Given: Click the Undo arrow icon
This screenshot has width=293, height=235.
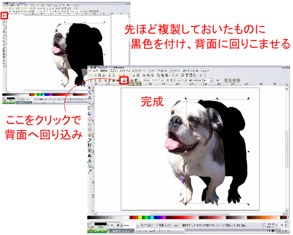Looking at the screenshot, I should [x=120, y=75].
